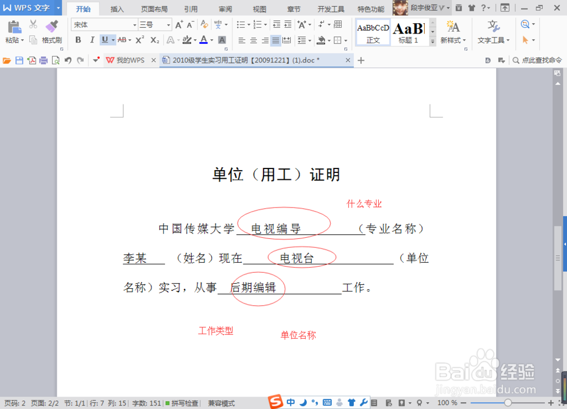567x409 pixels.
Task: Click the superscript X² icon
Action: click(x=139, y=40)
